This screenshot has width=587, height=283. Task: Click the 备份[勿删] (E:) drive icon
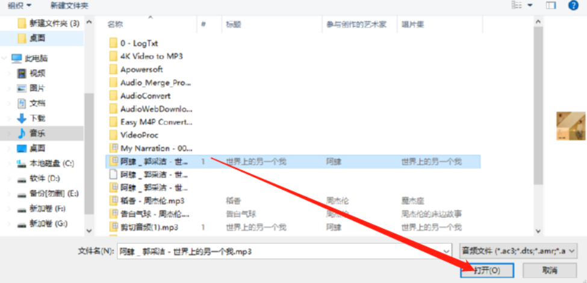point(22,194)
